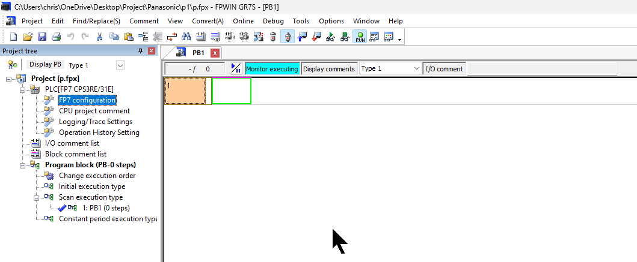
Task: Click the offline PLC icon beside the highlighted one
Action: click(x=273, y=37)
